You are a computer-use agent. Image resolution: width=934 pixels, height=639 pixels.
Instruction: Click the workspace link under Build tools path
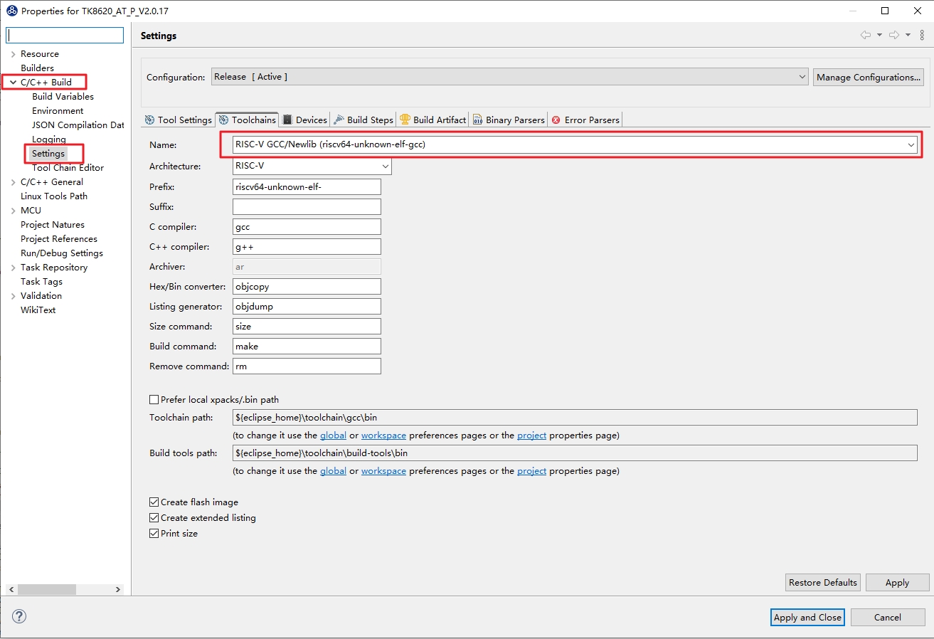(383, 470)
